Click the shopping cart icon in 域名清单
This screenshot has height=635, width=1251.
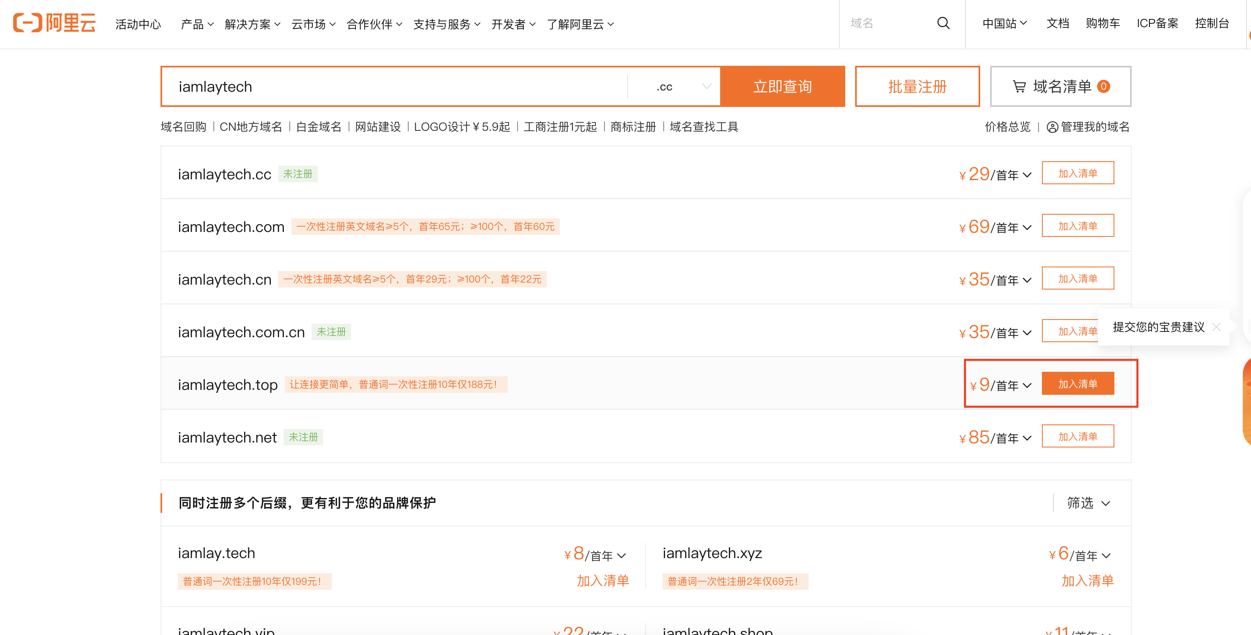click(1019, 86)
